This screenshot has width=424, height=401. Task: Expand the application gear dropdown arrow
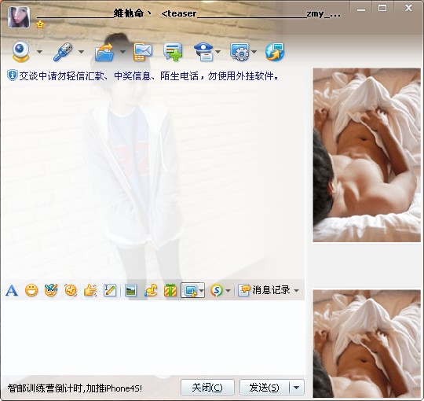click(254, 52)
